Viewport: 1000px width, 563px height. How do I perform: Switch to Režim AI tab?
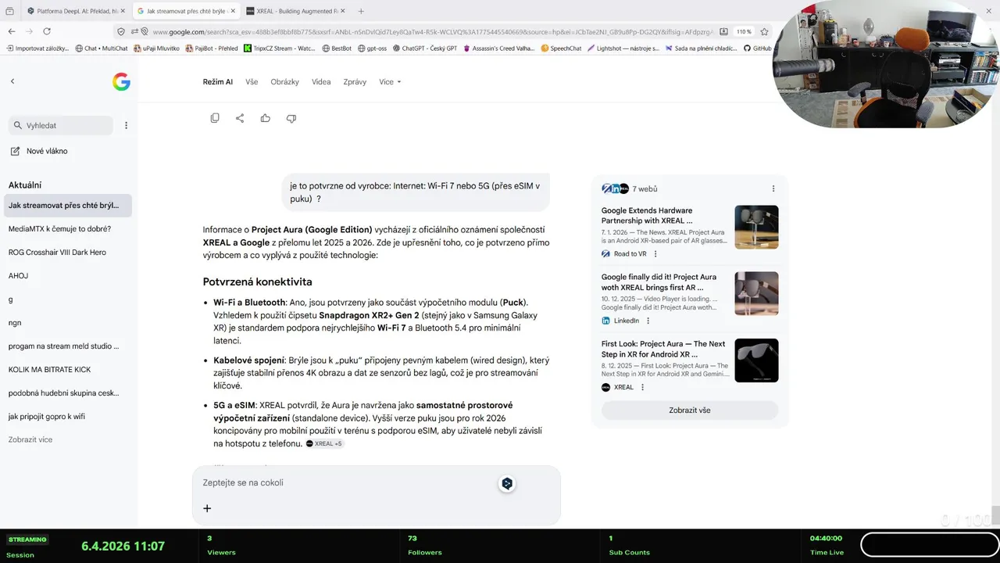[218, 81]
